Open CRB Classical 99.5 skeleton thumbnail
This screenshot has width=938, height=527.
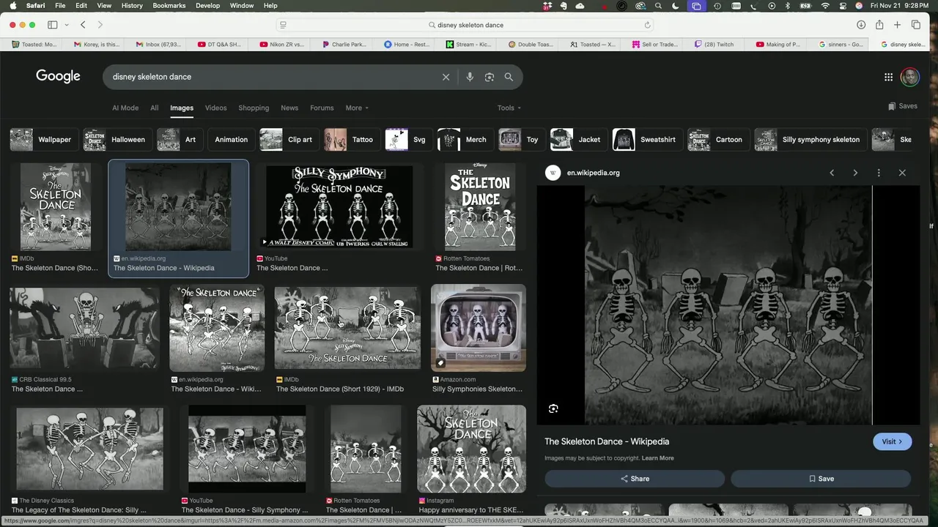(x=84, y=328)
